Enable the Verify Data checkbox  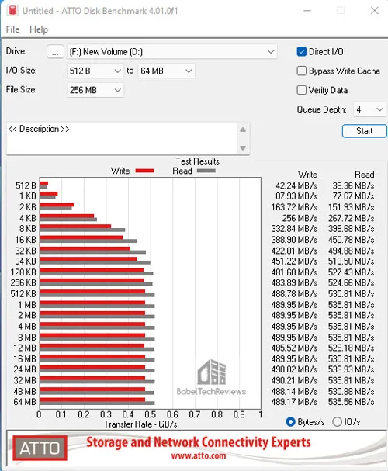[x=301, y=90]
